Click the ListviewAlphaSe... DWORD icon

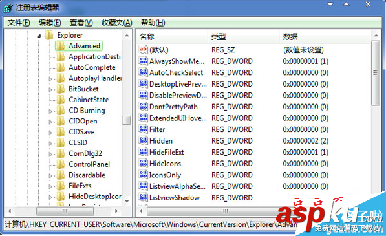coord(143,186)
